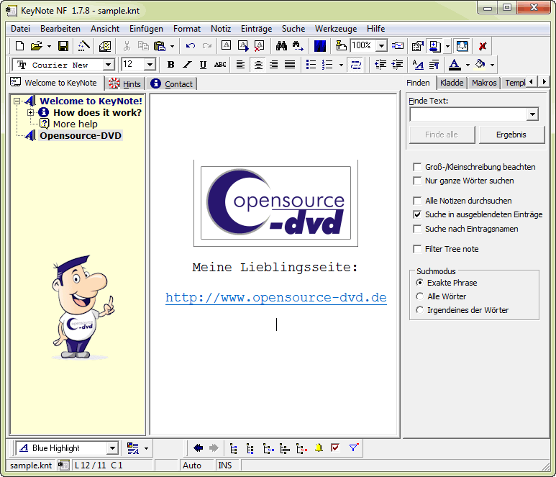Center-align the paragraph text
Viewport: 556px width, 477px height.
258,65
